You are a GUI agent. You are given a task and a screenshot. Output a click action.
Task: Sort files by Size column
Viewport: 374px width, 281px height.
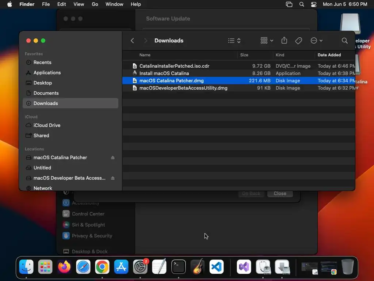(244, 55)
